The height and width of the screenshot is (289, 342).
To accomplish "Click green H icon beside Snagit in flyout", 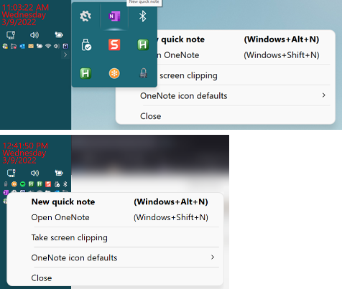I will click(143, 44).
